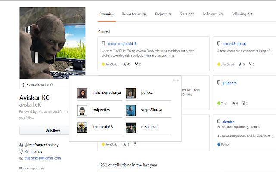The height and width of the screenshot is (172, 276).
Task: Click the Kathmandu location text
Action: click(33, 151)
